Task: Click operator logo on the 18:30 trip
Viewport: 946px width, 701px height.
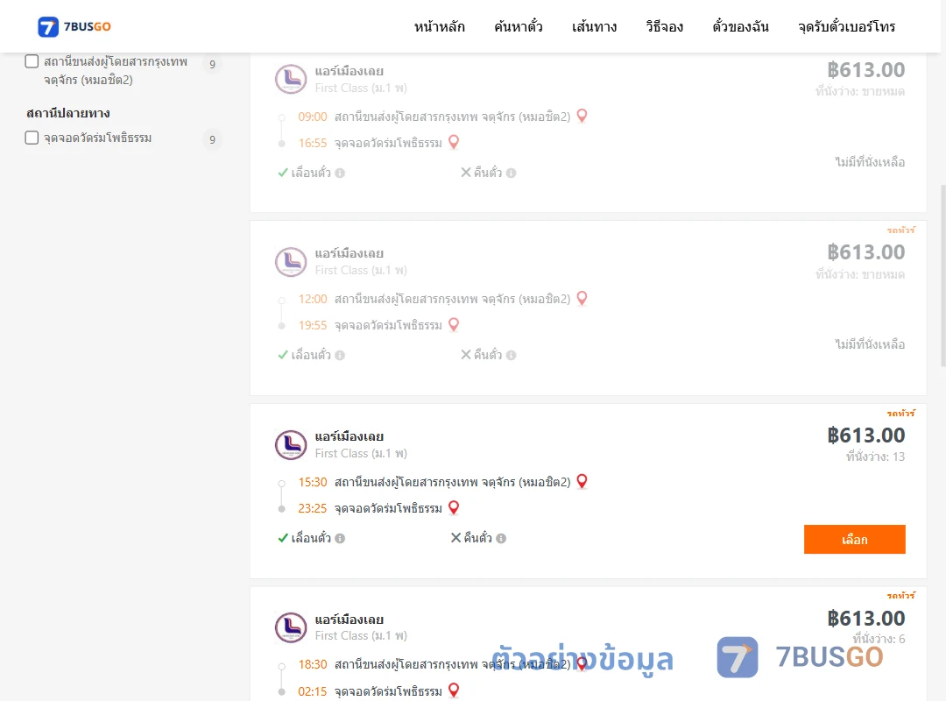Action: (x=291, y=627)
